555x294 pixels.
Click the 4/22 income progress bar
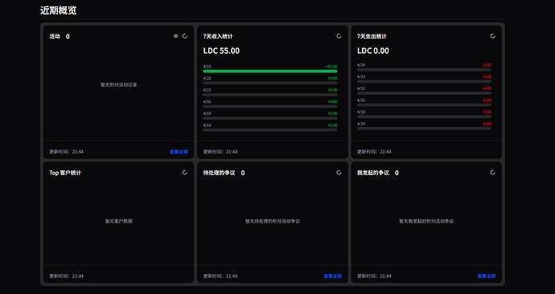click(x=270, y=83)
